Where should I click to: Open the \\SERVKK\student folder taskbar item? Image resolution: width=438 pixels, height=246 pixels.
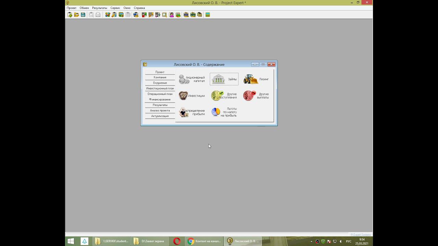coord(112,241)
